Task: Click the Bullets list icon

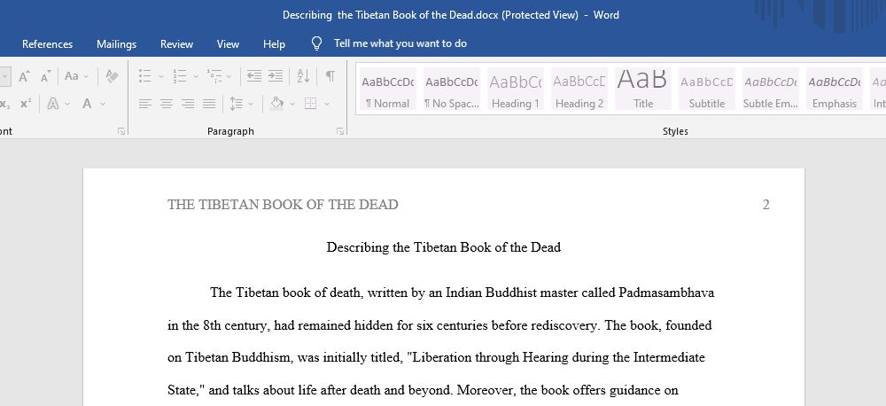Action: [x=145, y=76]
